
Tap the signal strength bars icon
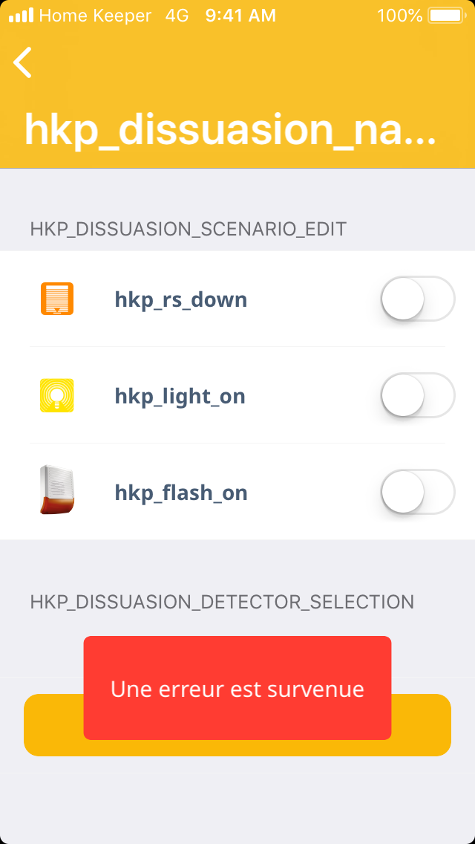point(21,16)
